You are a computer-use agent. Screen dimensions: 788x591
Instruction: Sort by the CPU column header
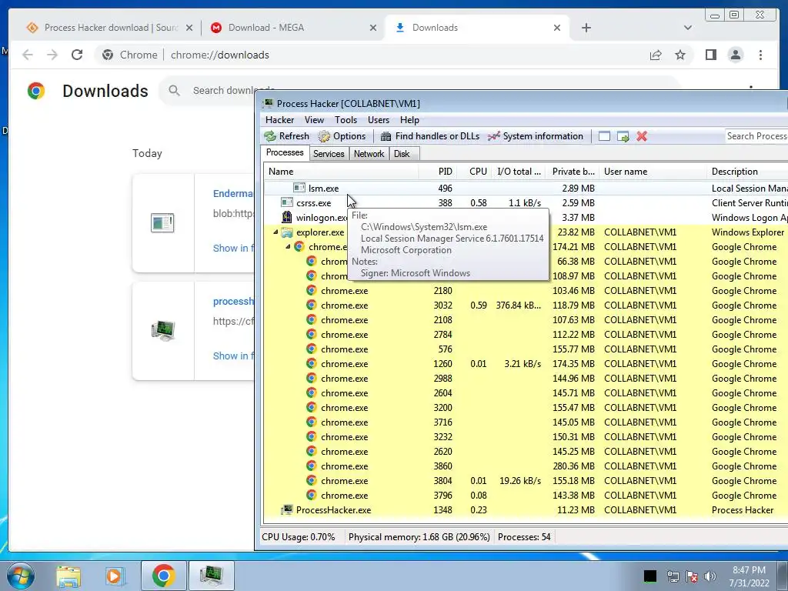[x=474, y=172]
